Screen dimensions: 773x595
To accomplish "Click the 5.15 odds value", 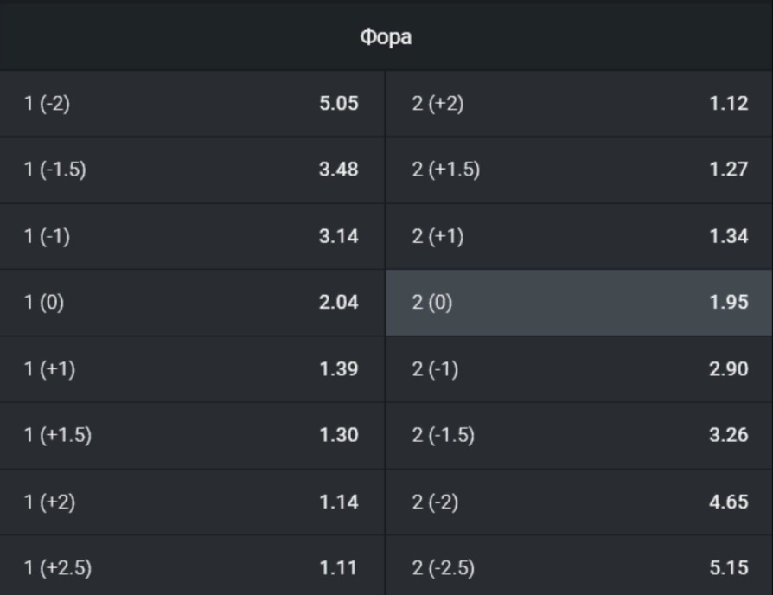I will tap(729, 568).
